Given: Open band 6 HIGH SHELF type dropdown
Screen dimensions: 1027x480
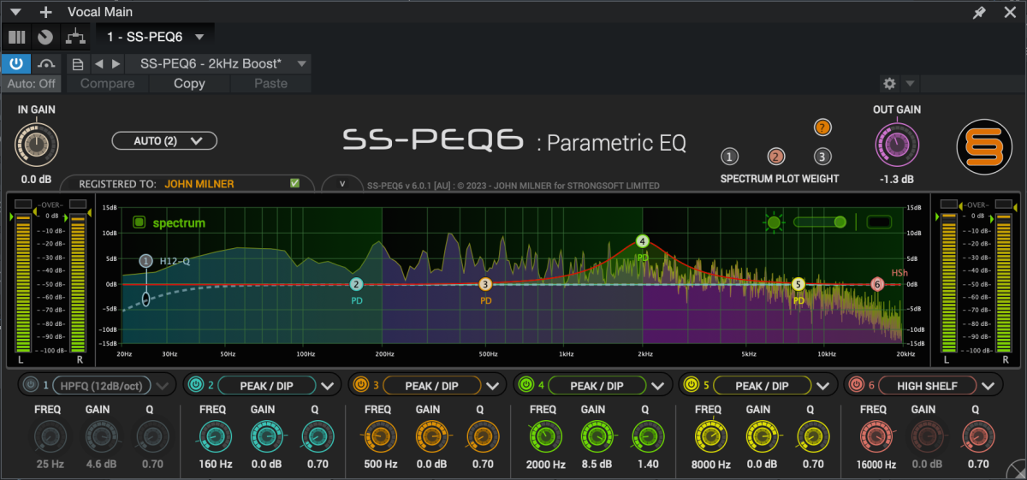Looking at the screenshot, I should [988, 385].
